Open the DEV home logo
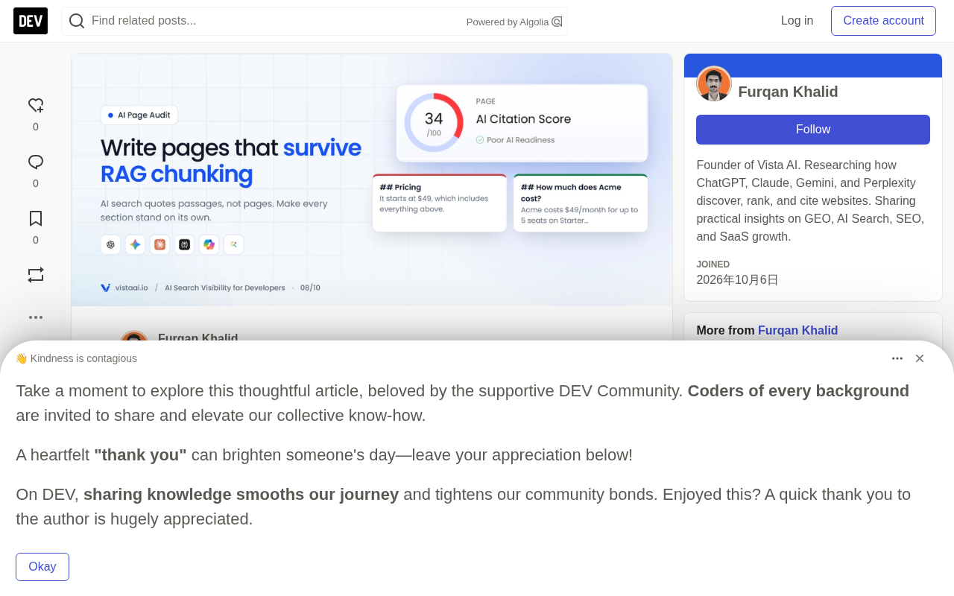 point(31,21)
